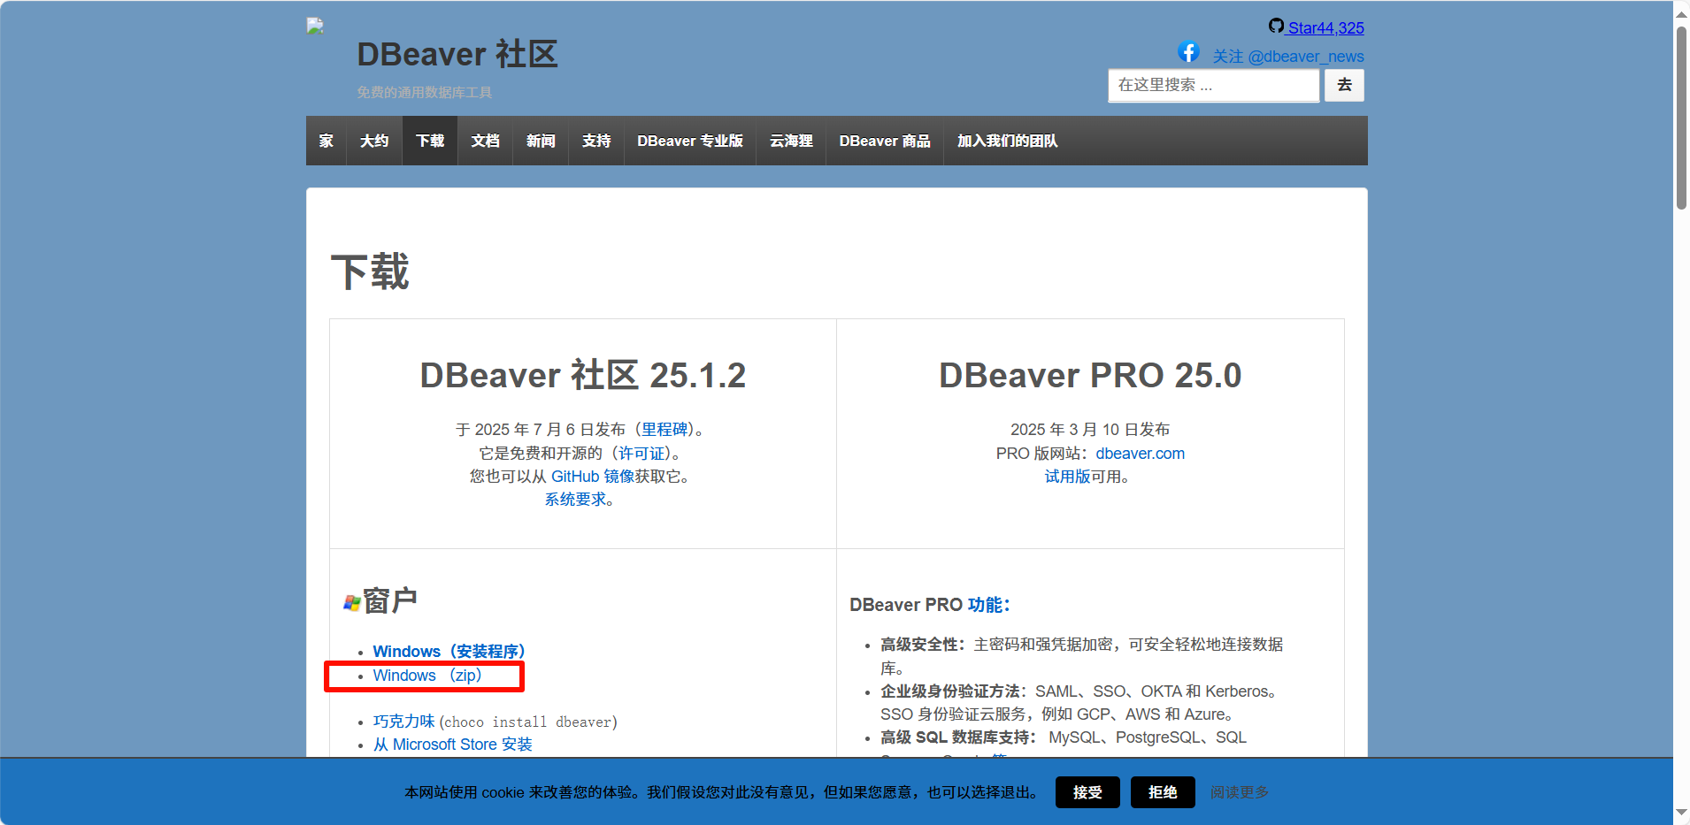Accept cookies with the 接受 button

point(1087,792)
